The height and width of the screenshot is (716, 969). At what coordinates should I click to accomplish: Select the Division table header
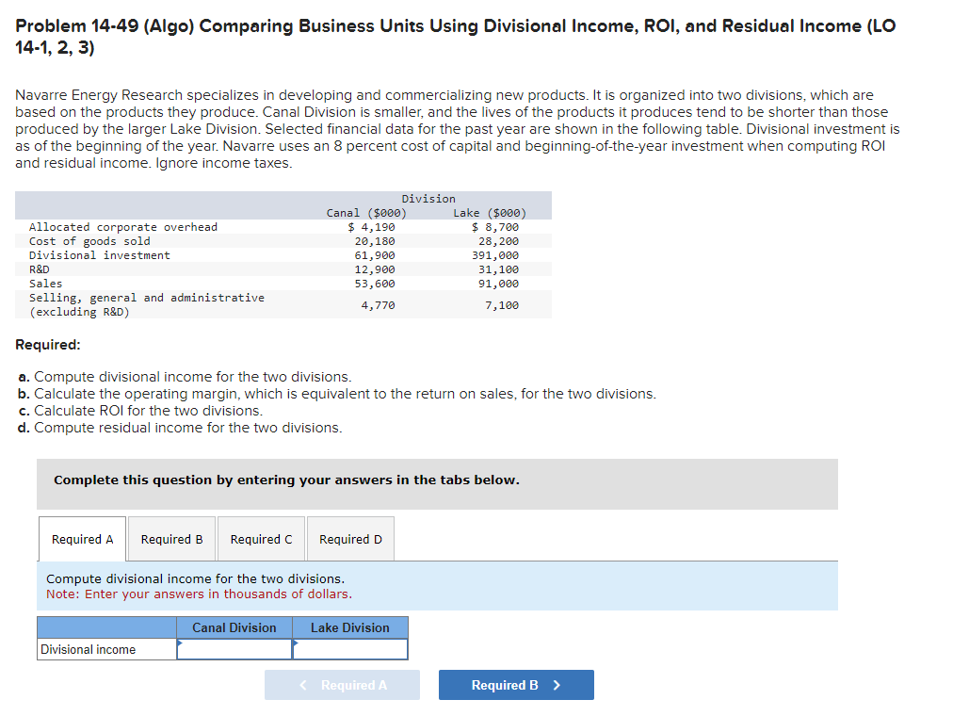(428, 198)
